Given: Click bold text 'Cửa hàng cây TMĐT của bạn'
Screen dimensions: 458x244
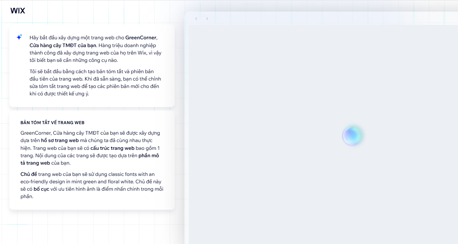Looking at the screenshot, I should [x=63, y=45].
